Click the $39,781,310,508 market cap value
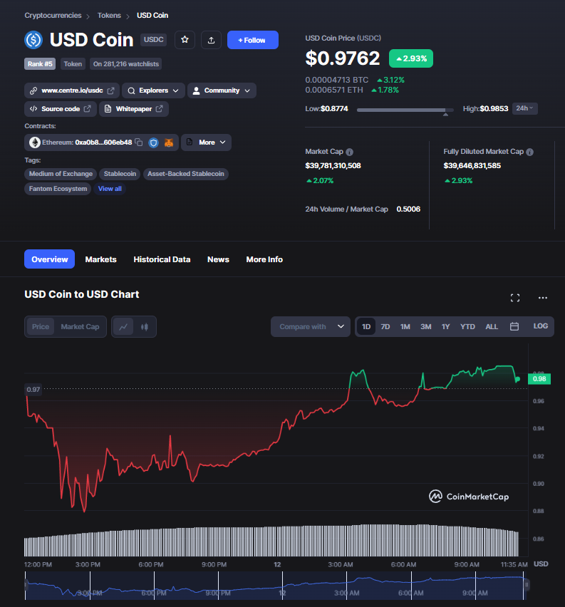The image size is (565, 607). (333, 166)
